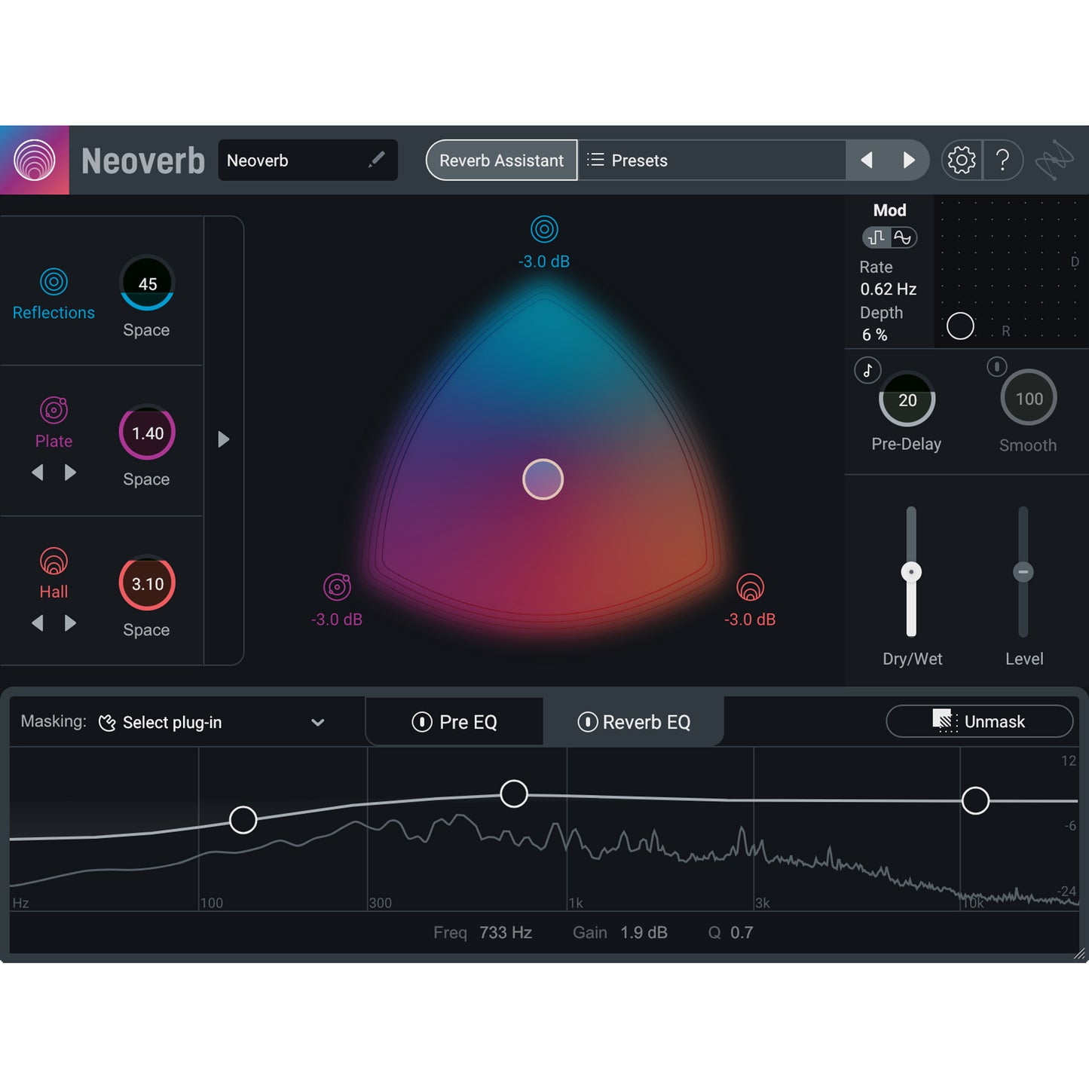Image resolution: width=1089 pixels, height=1089 pixels.
Task: Expand the advanced engine panel arrow
Action: point(223,439)
